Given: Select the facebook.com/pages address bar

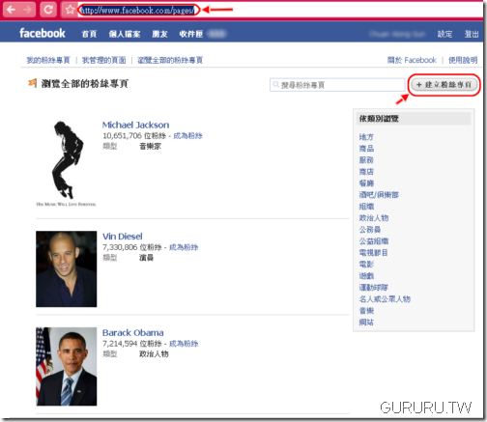Looking at the screenshot, I should pyautogui.click(x=137, y=11).
